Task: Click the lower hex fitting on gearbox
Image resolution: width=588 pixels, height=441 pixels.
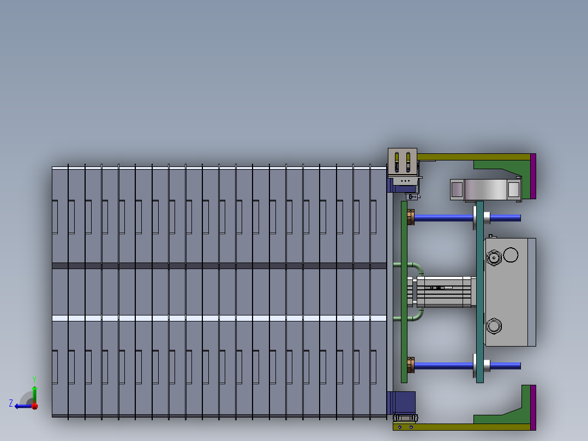Action: point(494,326)
